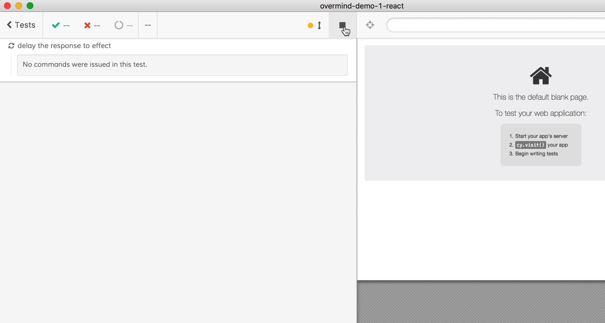Click the running spinner icon beside test
This screenshot has height=323, width=605.
point(11,46)
